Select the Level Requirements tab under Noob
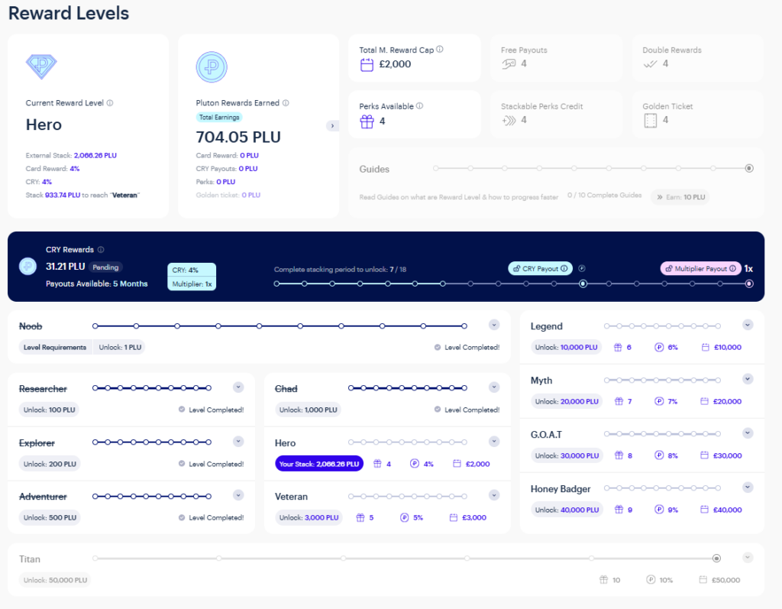Screen dimensions: 782x609 55,348
